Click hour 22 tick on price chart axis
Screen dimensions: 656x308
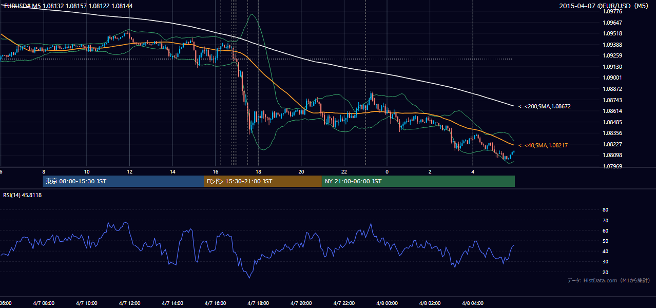(344, 172)
